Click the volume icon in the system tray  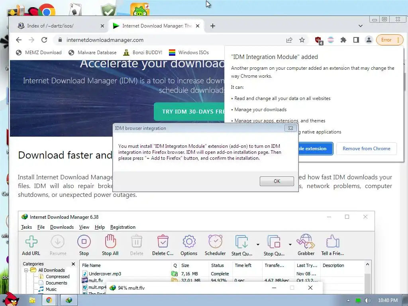[367, 300]
